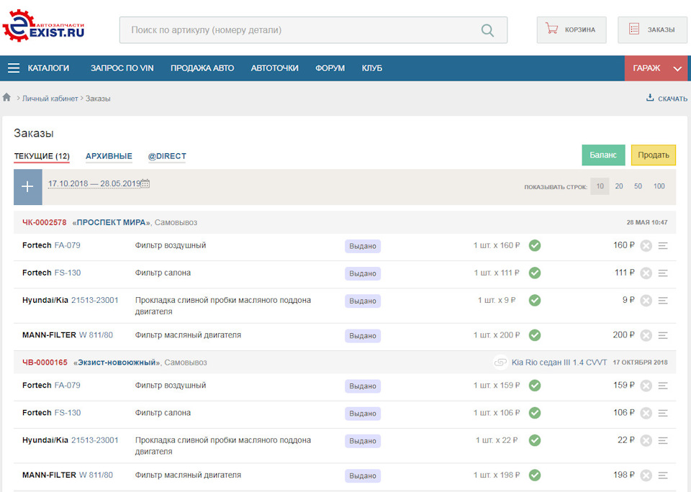Click the plus button to add order
Viewport: 691px width, 492px height.
[x=28, y=187]
